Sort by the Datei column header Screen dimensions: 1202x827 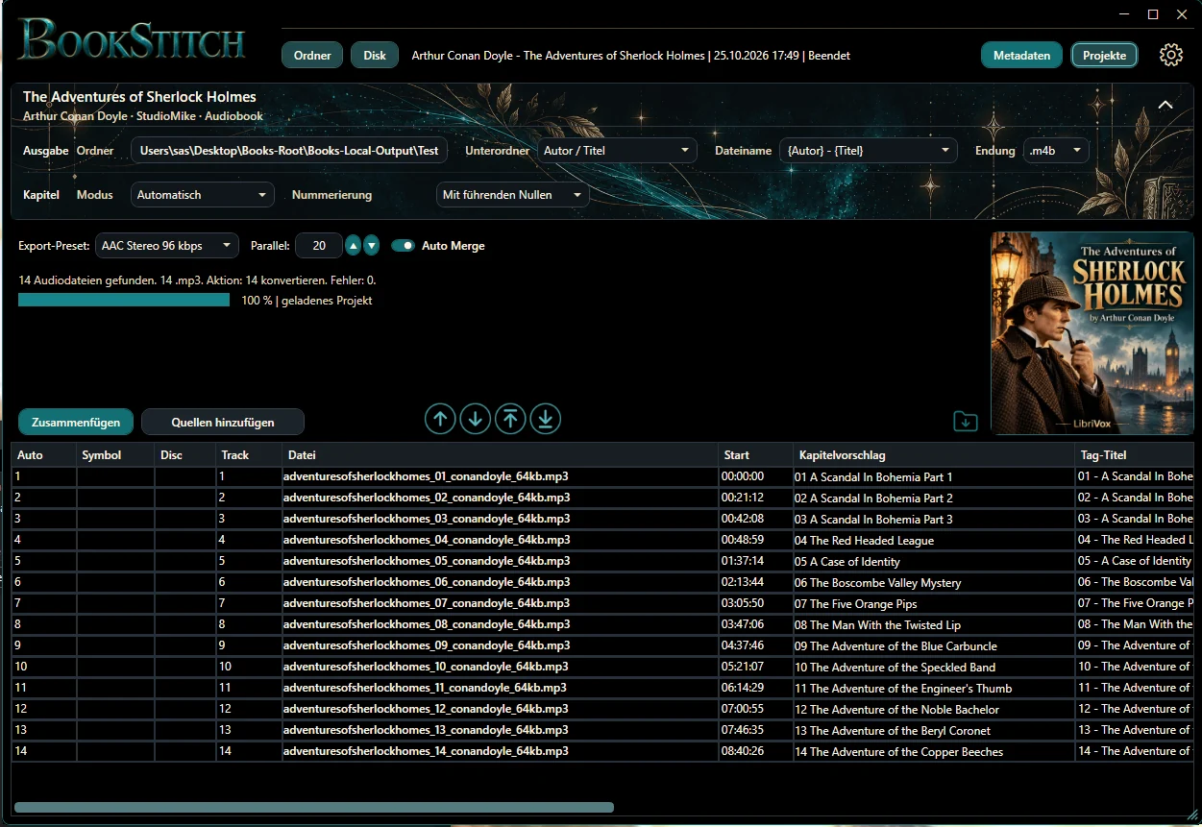(500, 455)
